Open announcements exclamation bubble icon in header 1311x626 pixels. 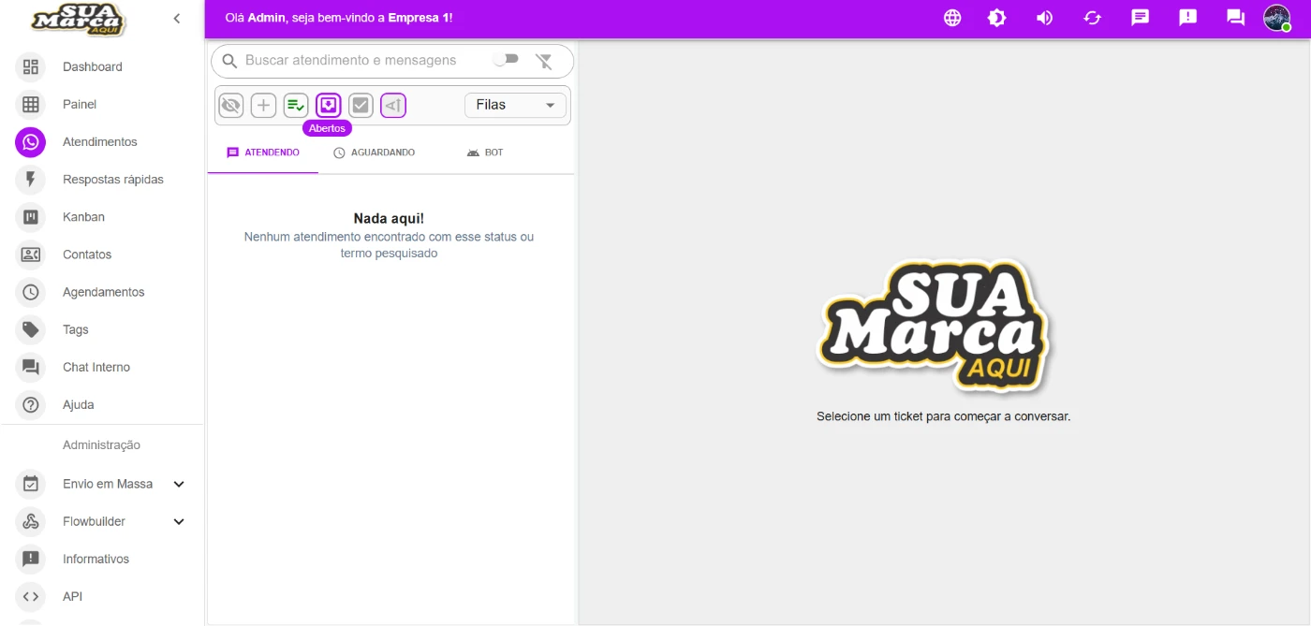tap(1187, 18)
